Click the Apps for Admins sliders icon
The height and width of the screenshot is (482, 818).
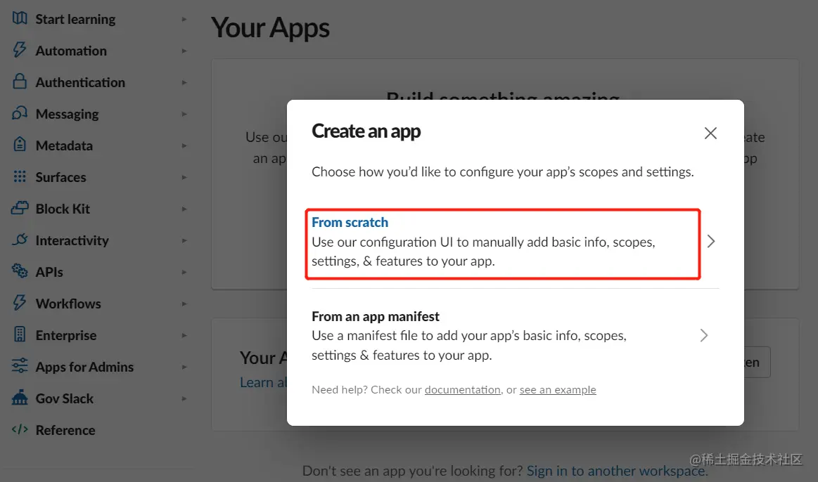click(20, 367)
